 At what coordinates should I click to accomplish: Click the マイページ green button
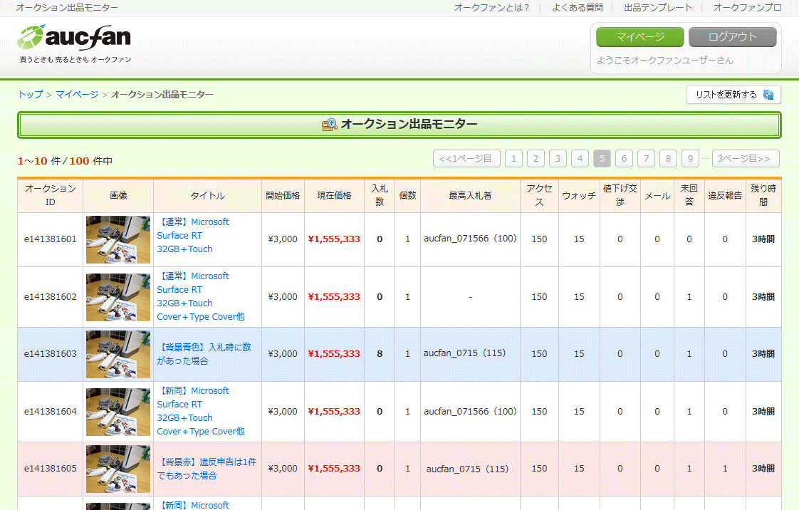(639, 37)
